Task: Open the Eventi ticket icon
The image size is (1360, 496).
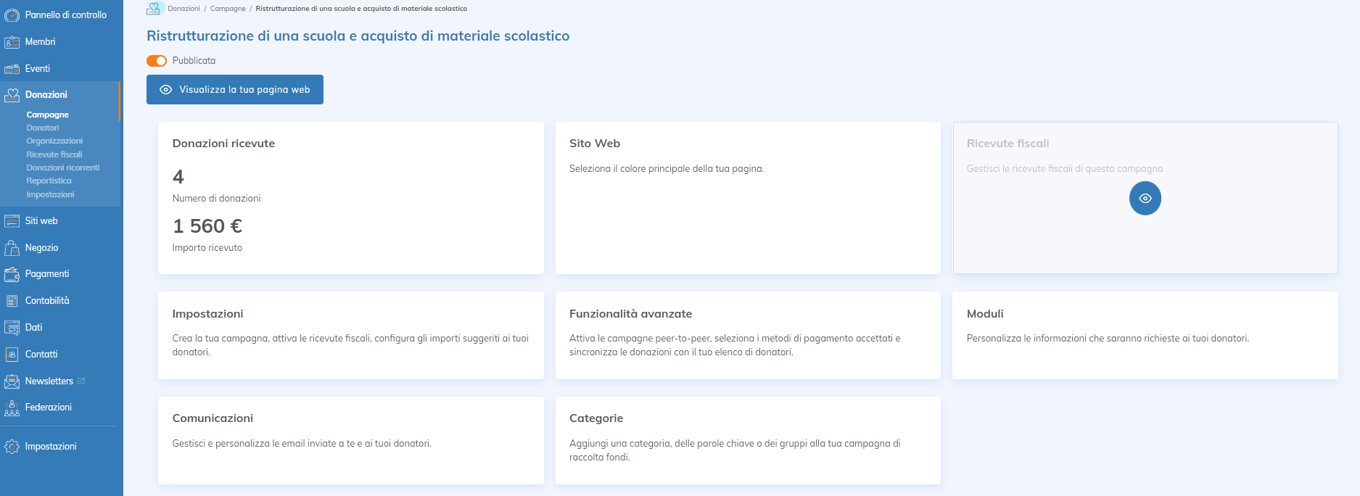Action: tap(12, 69)
